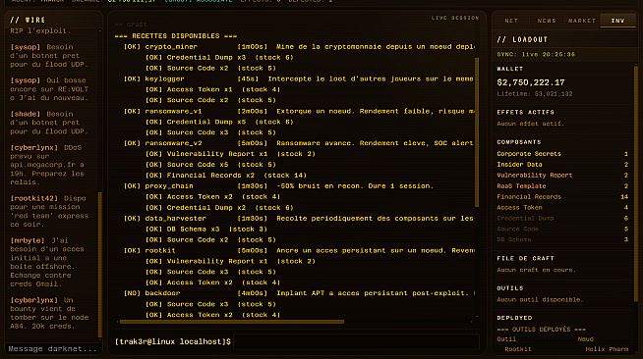This screenshot has height=359, width=643.
Task: Click the Message darknet input field
Action: [52, 349]
